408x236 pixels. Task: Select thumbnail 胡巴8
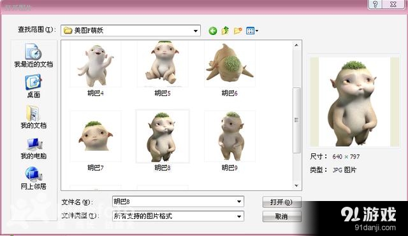click(163, 136)
